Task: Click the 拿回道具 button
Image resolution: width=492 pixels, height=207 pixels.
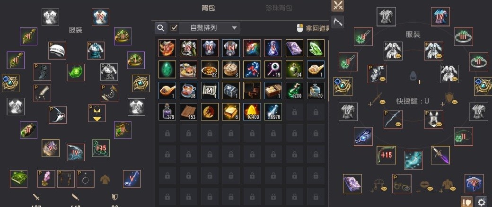Action: point(313,28)
